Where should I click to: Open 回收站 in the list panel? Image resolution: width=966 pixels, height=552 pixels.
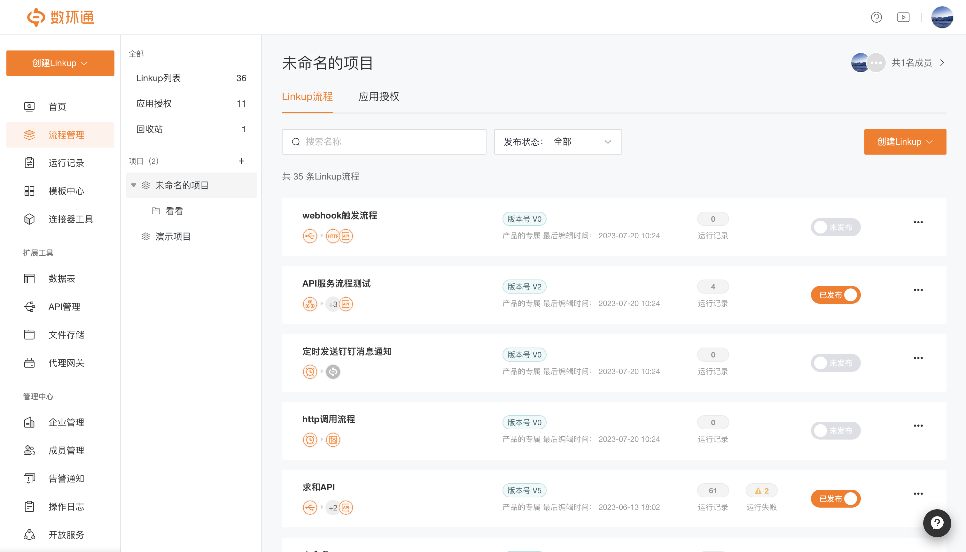(x=191, y=129)
